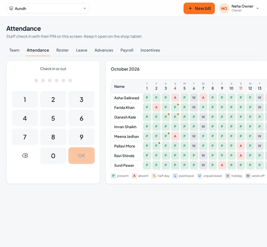This screenshot has width=267, height=247.
Task: Click the red A absent legend badge
Action: [134, 176]
